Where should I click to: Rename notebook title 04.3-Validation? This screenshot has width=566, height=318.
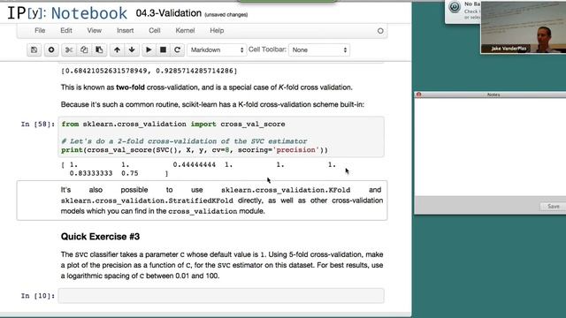click(x=169, y=13)
